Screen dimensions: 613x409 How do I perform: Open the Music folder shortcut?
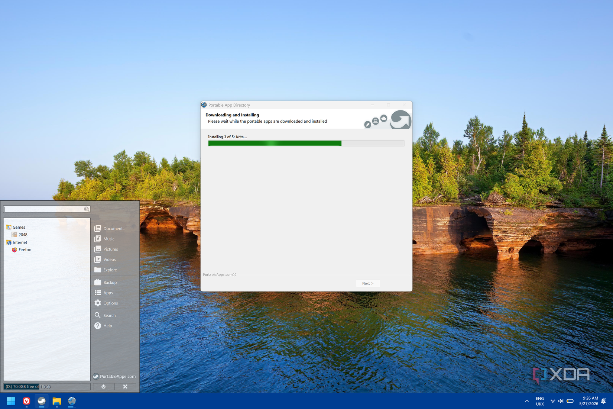click(104, 239)
